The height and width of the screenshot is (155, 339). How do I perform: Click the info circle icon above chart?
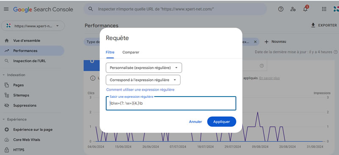click(93, 78)
